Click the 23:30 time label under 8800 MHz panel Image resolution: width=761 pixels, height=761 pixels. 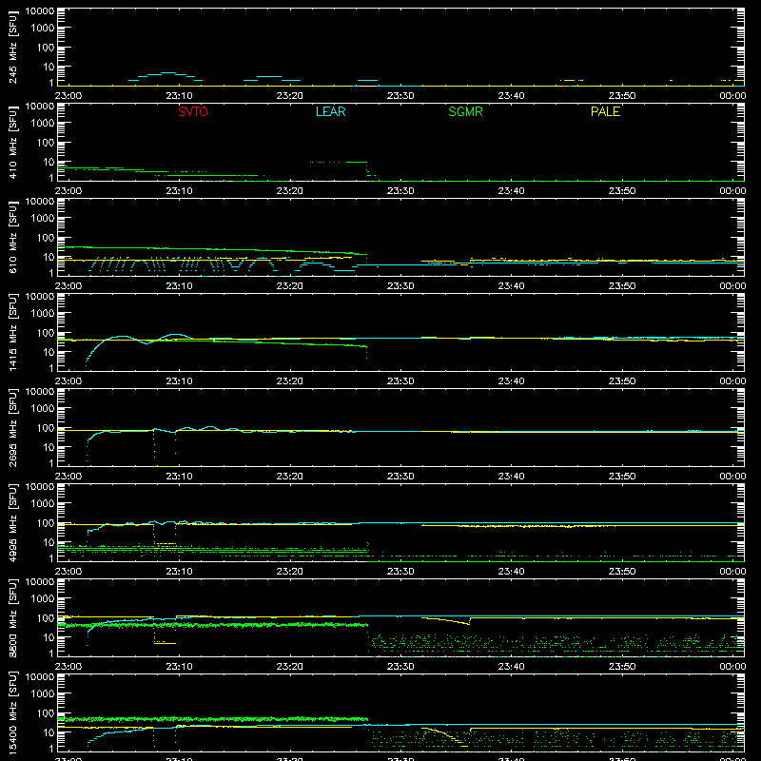click(x=400, y=667)
